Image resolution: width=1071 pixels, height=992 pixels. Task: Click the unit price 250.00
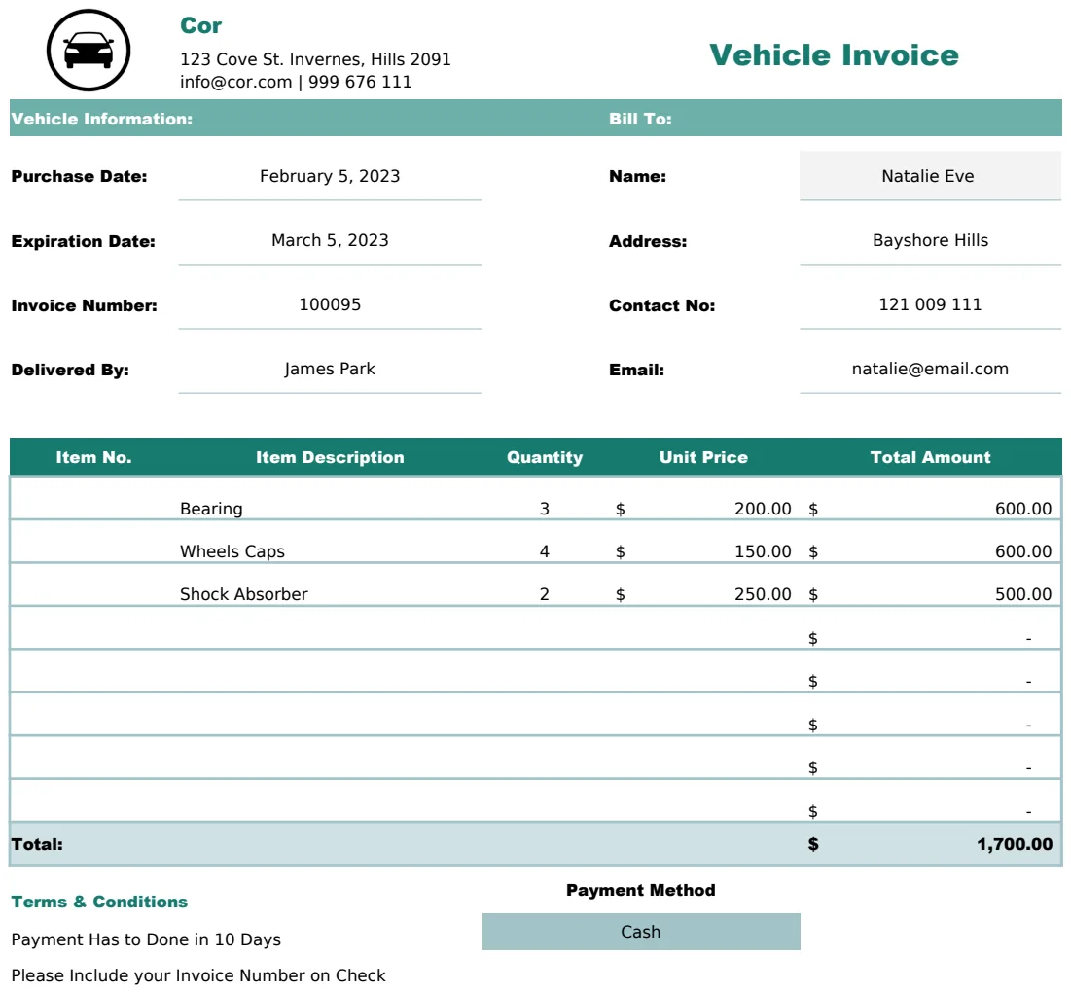coord(763,594)
